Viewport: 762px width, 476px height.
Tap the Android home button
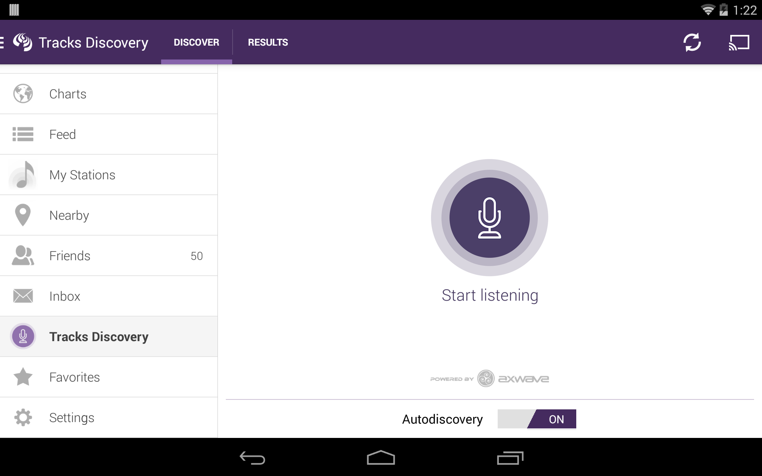[381, 458]
